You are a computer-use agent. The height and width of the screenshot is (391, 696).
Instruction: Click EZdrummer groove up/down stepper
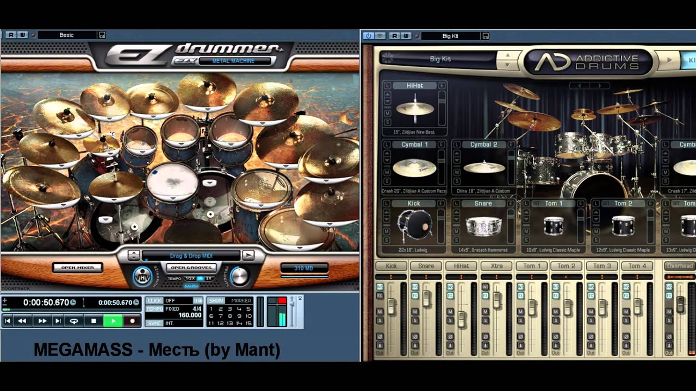[134, 255]
